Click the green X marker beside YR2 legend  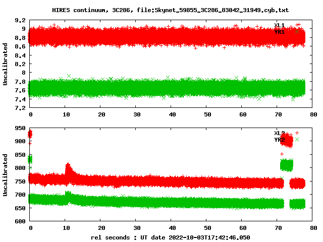tap(297, 140)
